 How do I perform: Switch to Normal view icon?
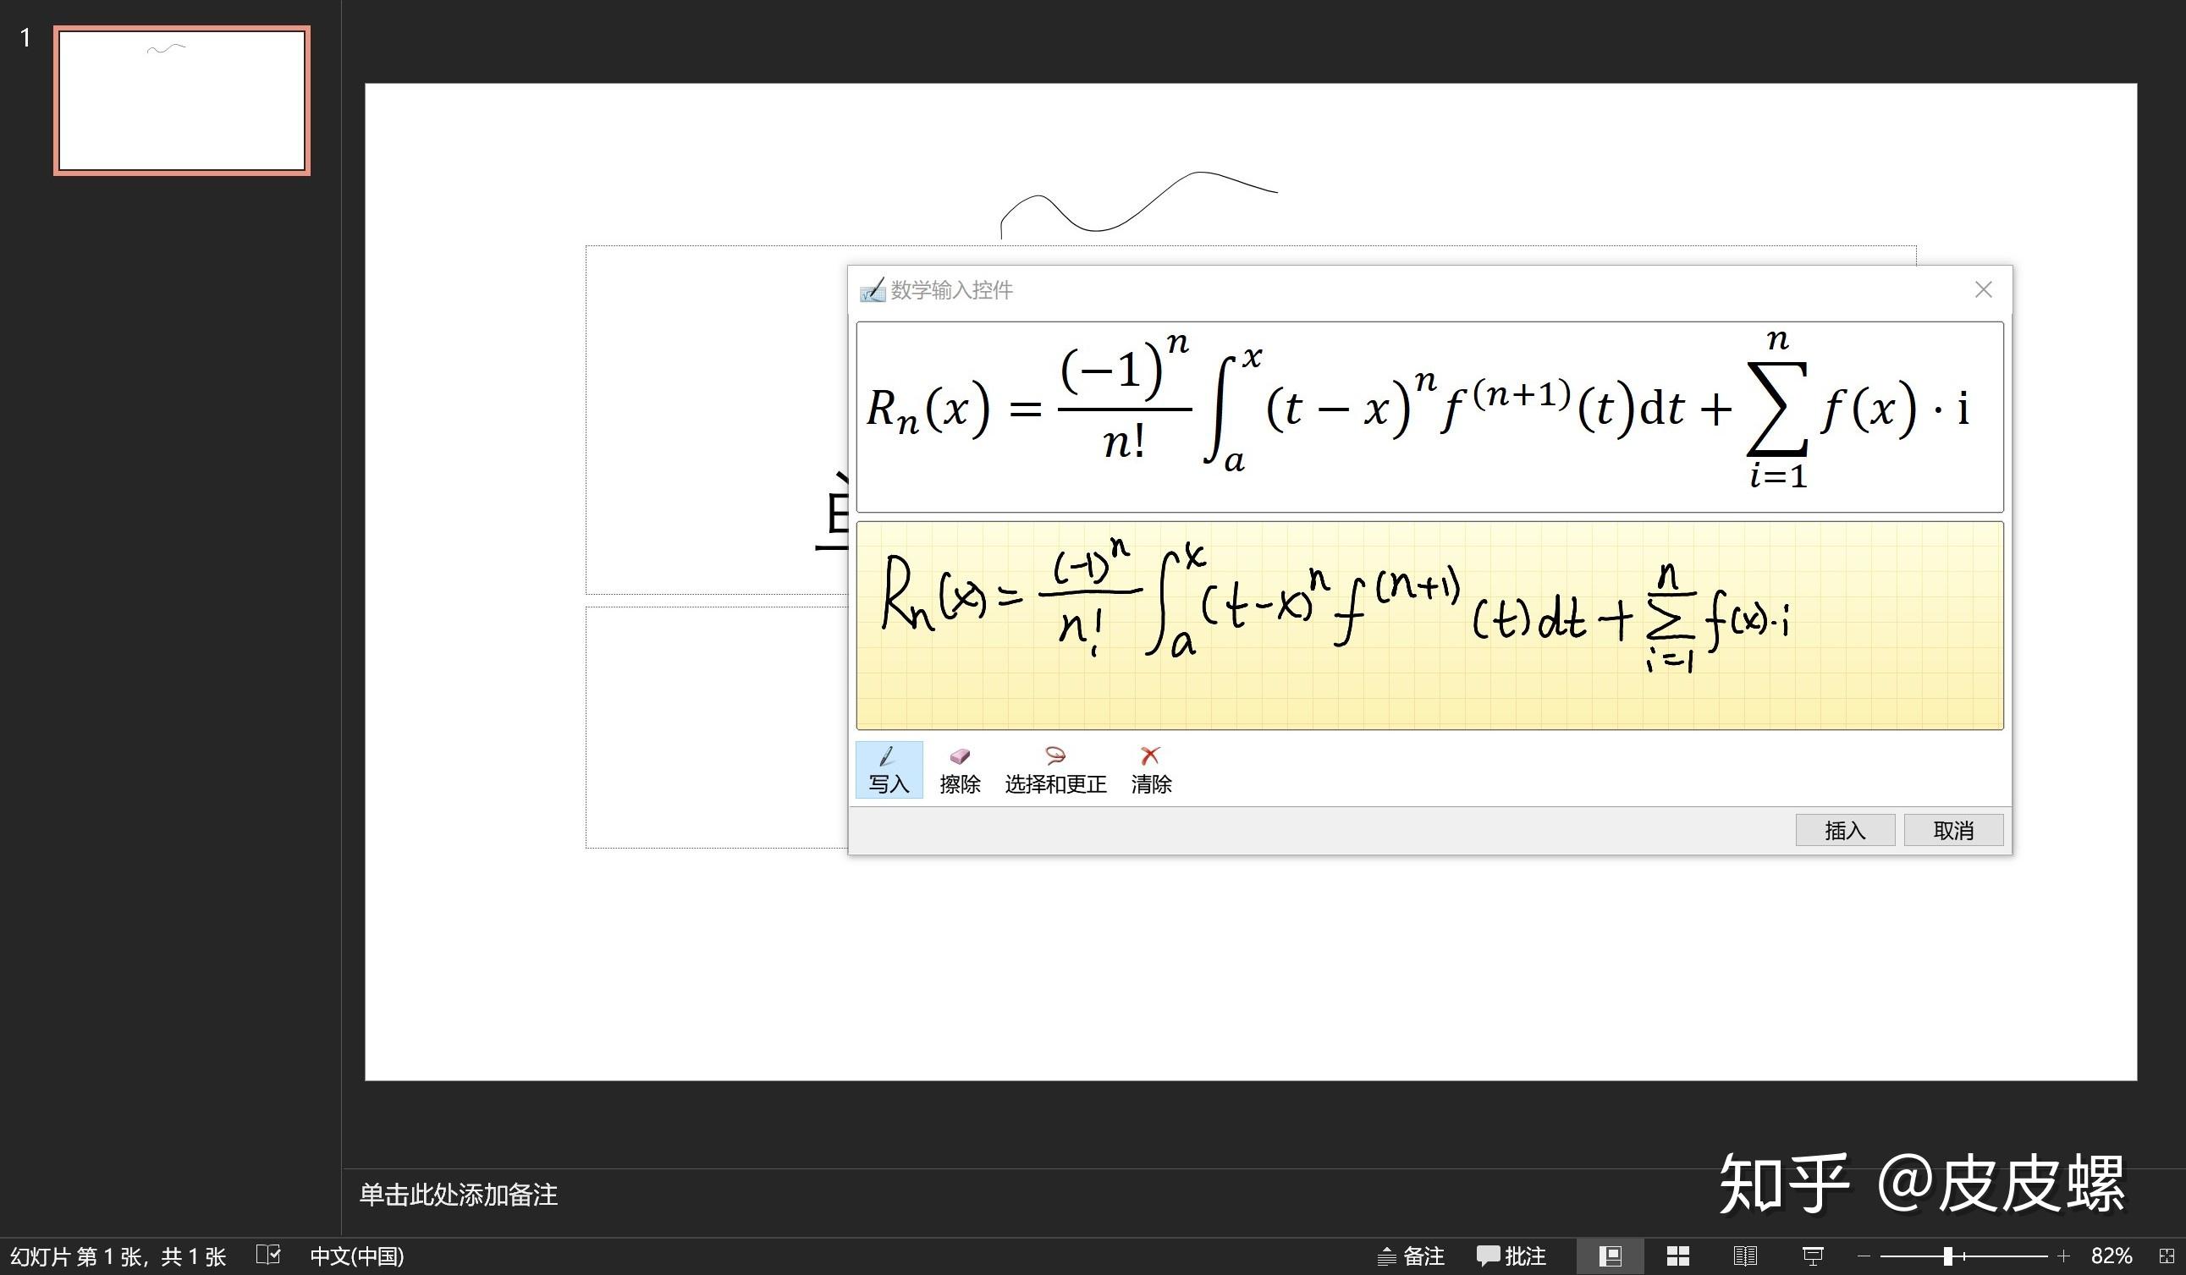click(x=1610, y=1256)
